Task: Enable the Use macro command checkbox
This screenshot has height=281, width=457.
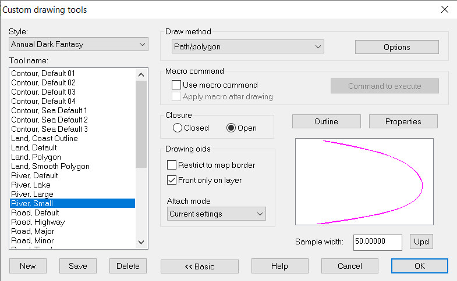Action: tap(176, 85)
